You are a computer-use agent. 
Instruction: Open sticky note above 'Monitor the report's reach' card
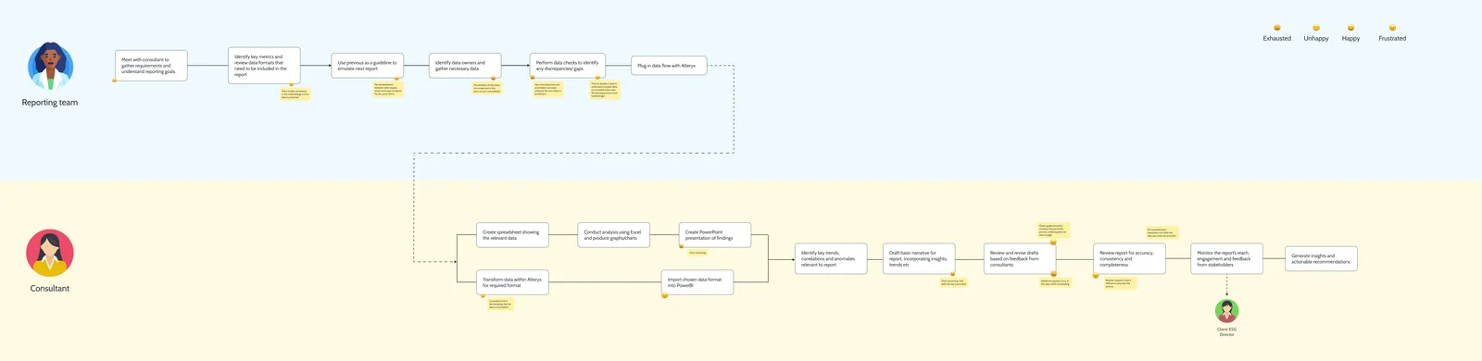click(x=1162, y=233)
